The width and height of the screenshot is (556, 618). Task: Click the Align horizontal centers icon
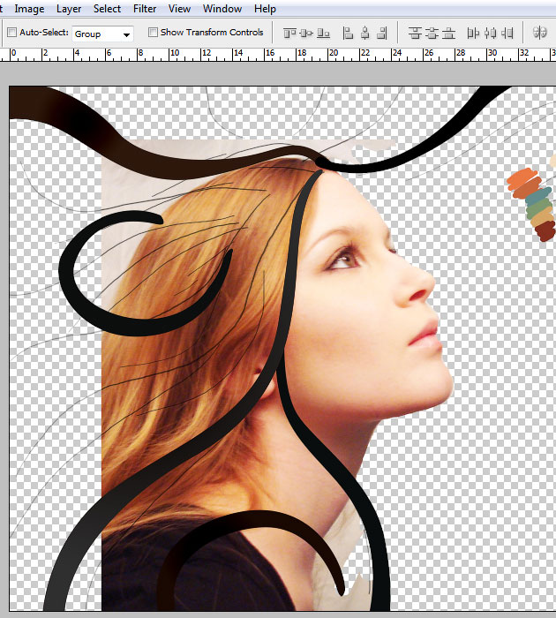[365, 34]
